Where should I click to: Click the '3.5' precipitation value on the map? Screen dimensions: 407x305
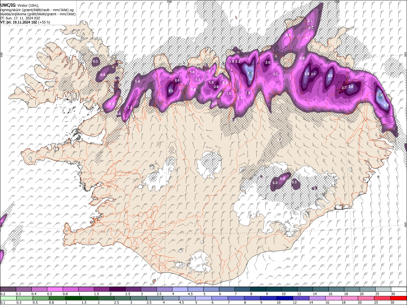[170, 91]
